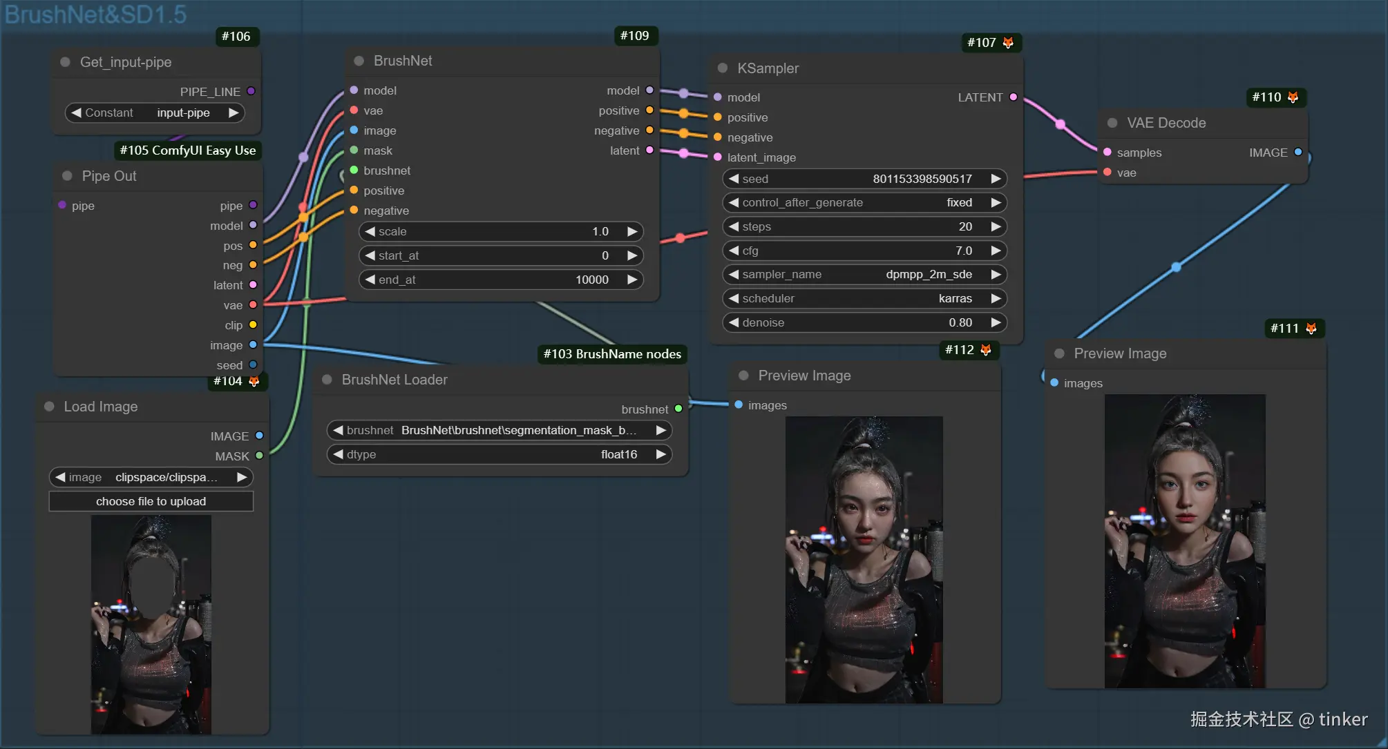Increase steps value with right arrow

[x=996, y=226]
